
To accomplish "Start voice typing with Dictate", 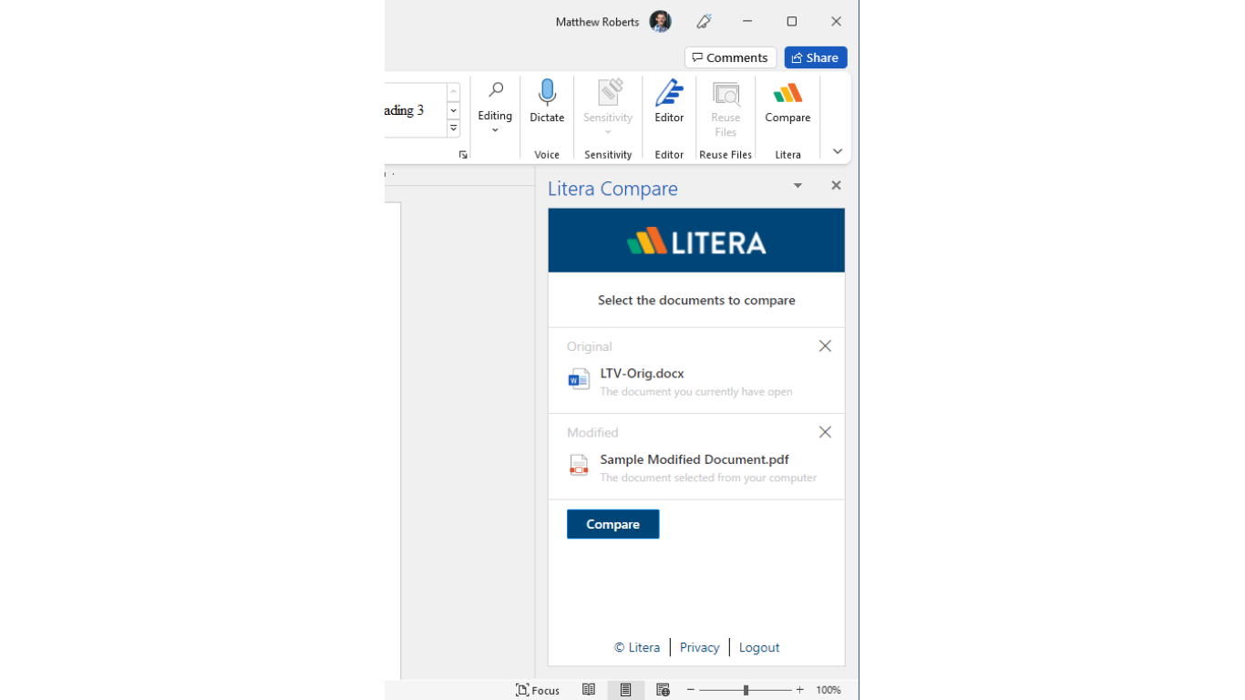I will click(547, 102).
